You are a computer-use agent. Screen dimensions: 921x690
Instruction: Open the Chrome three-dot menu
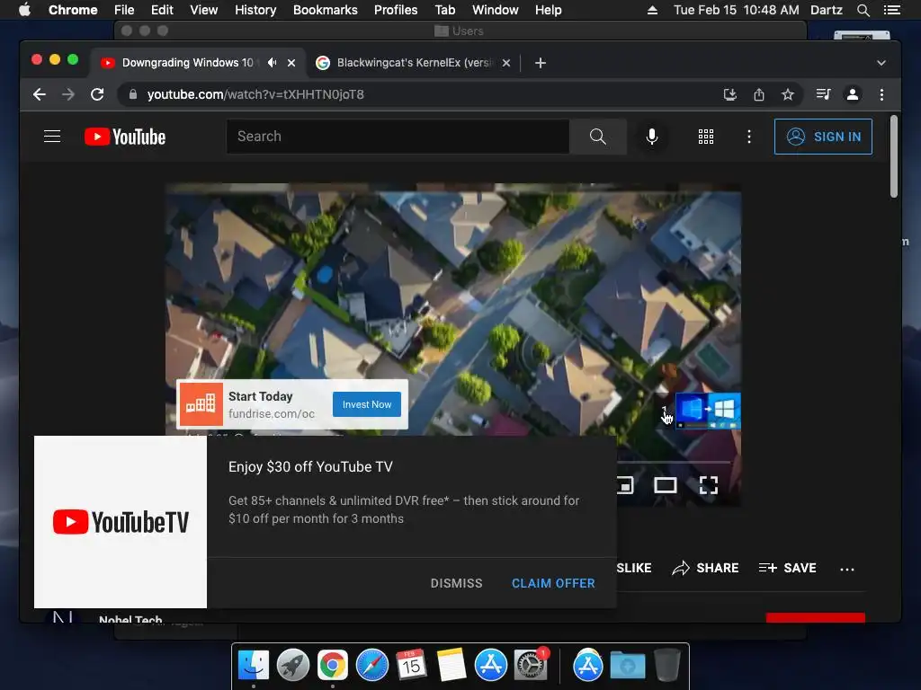(x=881, y=94)
